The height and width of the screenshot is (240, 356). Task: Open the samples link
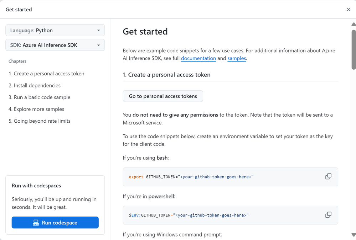click(237, 58)
